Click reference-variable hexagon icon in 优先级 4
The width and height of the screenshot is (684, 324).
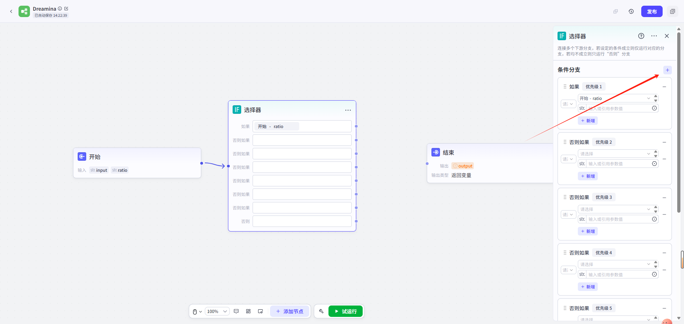tap(654, 274)
